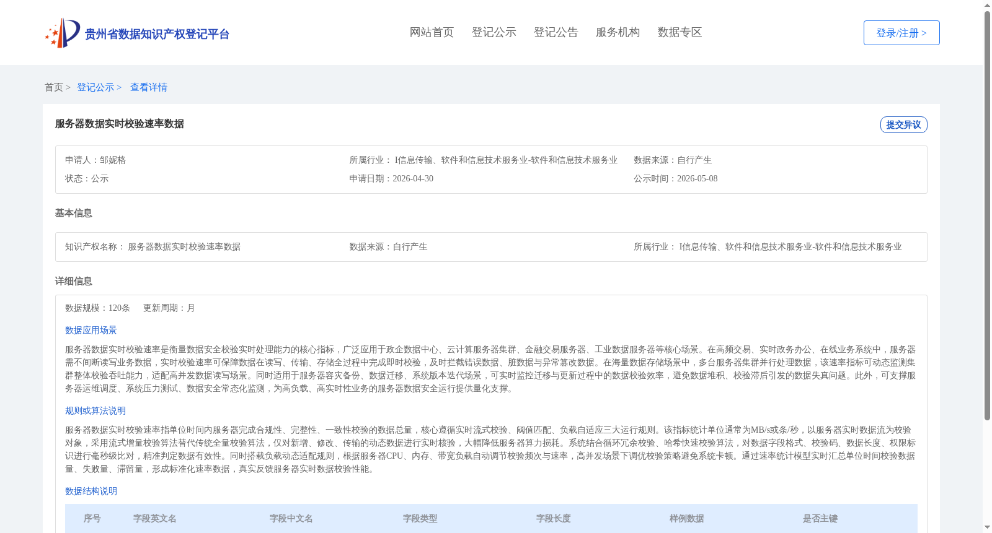Click the 数据结构说明 heading

click(x=91, y=492)
